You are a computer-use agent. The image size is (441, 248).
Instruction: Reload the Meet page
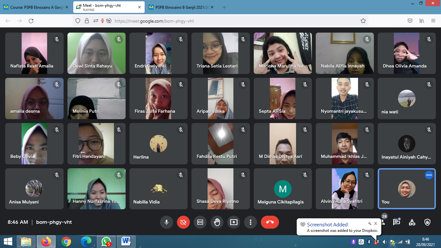pyautogui.click(x=31, y=21)
